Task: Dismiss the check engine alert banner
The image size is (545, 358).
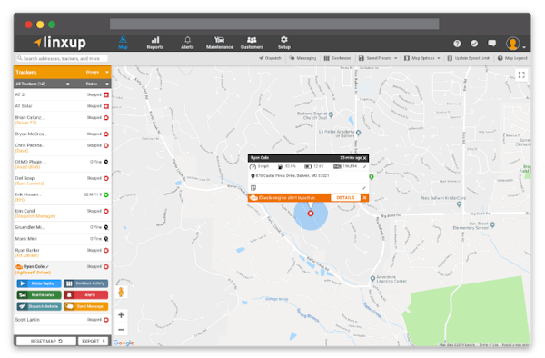Action: (364, 198)
